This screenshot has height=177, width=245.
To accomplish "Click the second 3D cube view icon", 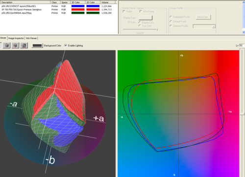I will (15, 45).
